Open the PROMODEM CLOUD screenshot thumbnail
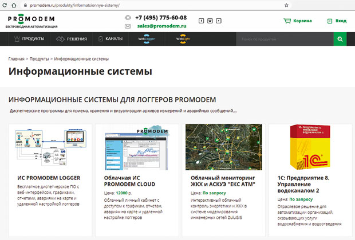The image size is (355, 240). tap(137, 147)
